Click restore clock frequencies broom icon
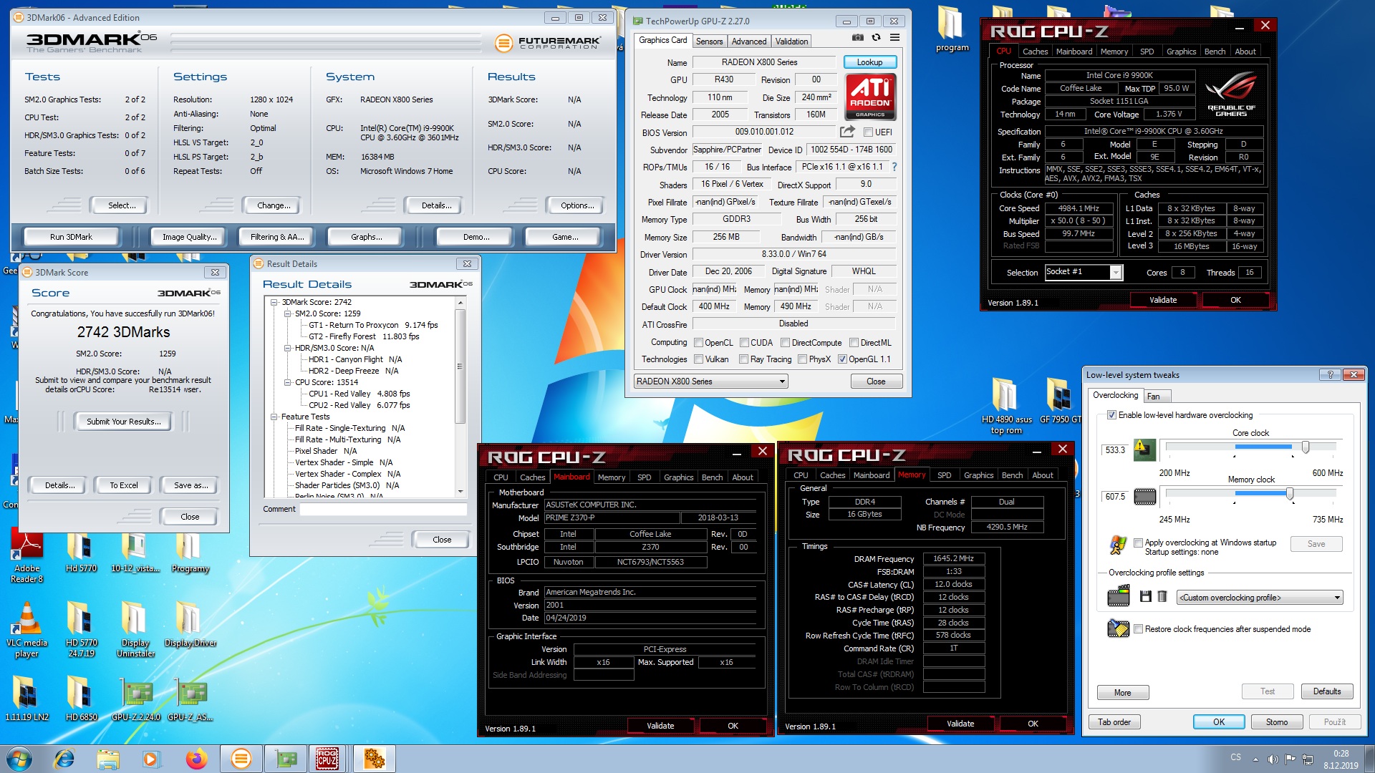Screen dimensions: 1375x773 click(1118, 628)
